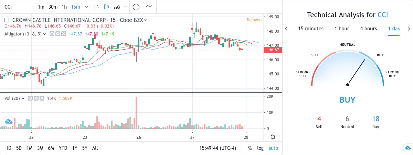The image size is (413, 155).
Task: Toggle percent scale mode
Action: click(x=250, y=148)
